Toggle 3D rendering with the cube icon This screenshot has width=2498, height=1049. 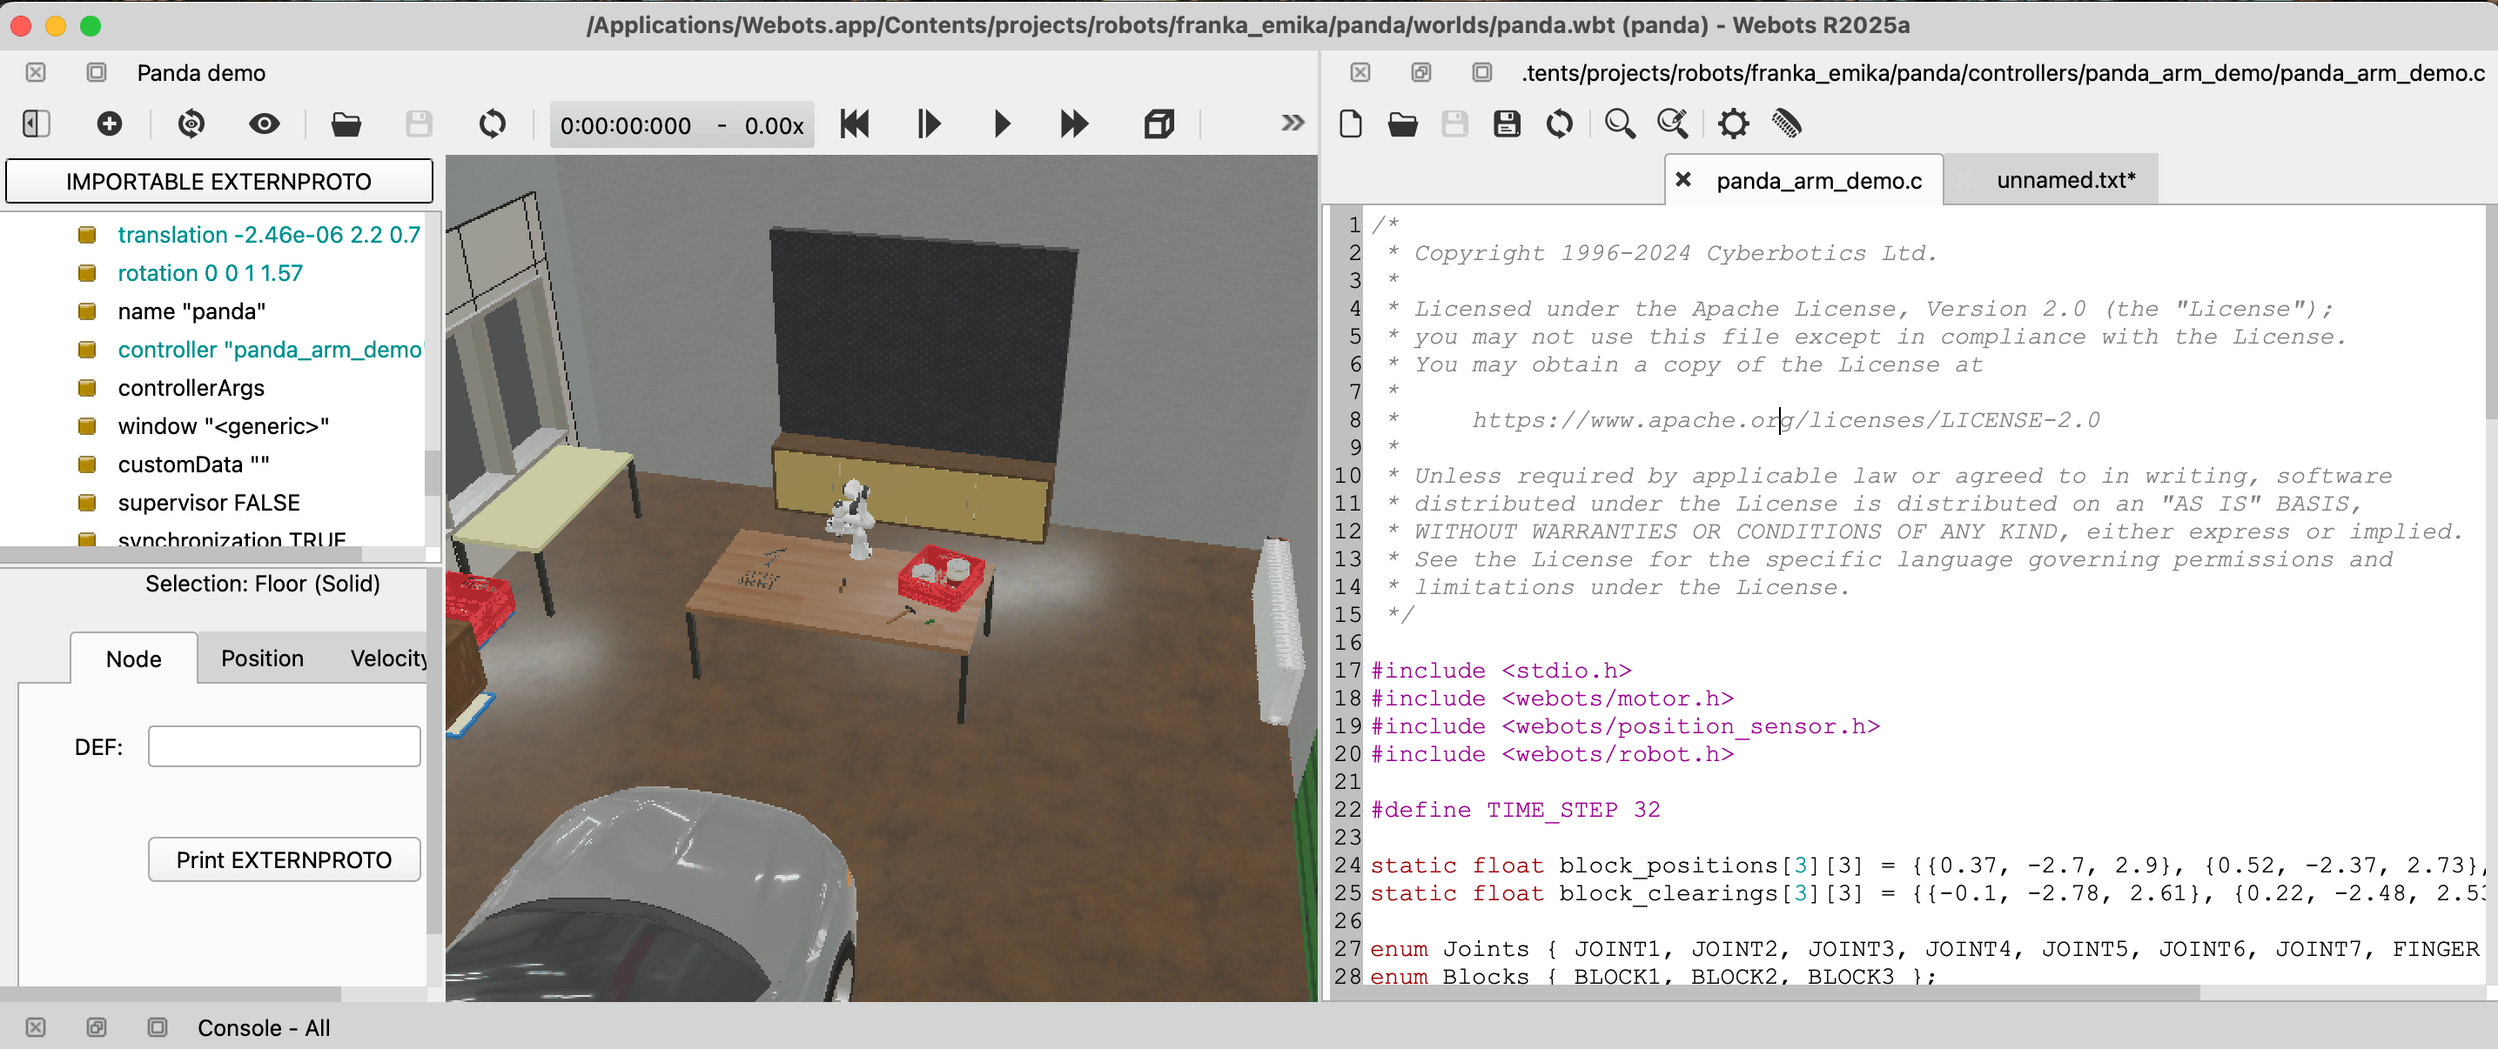(1158, 124)
